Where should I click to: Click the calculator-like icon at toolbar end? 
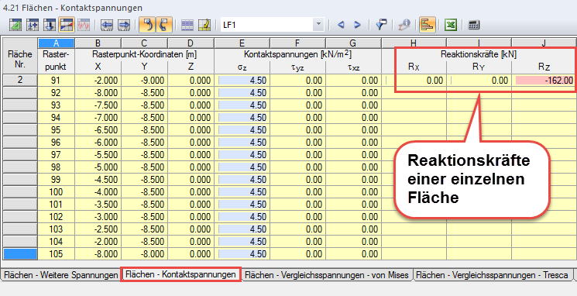[474, 25]
